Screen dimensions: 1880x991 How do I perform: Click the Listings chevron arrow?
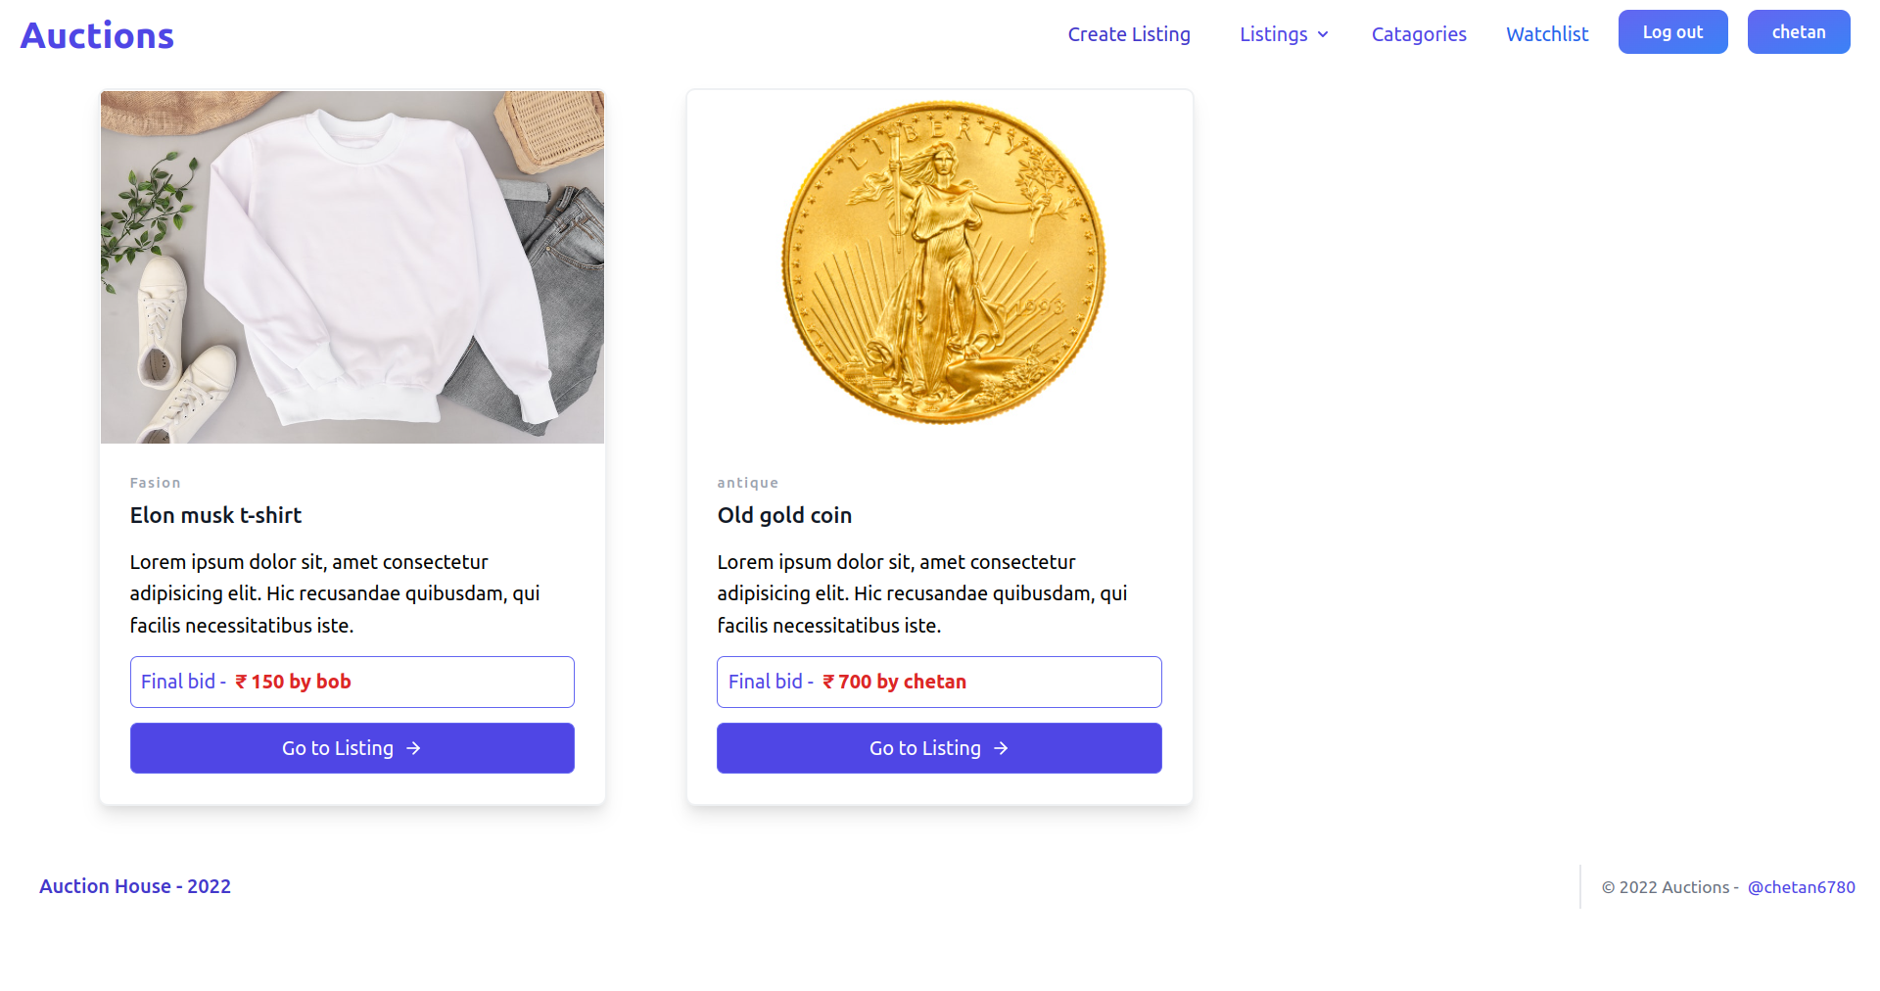coord(1323,35)
